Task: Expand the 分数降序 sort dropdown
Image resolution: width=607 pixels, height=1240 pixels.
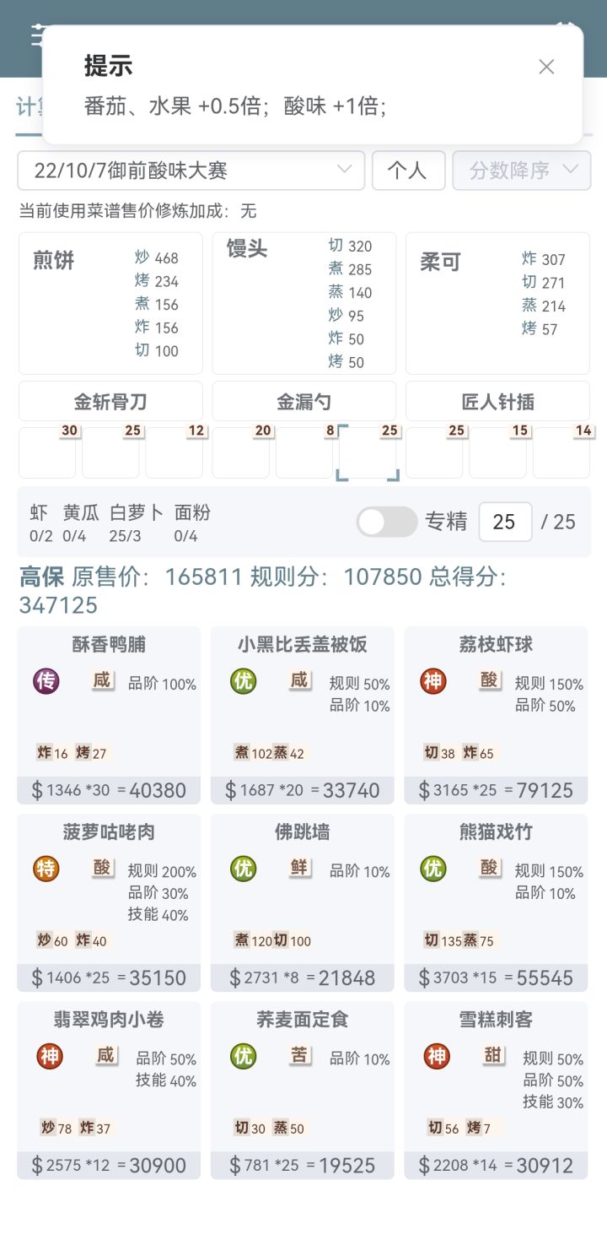Action: tap(522, 171)
